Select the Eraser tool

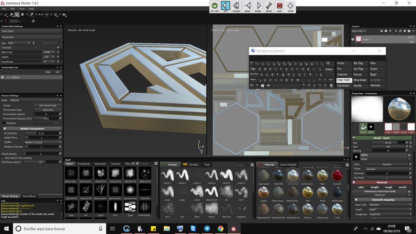[11, 15]
